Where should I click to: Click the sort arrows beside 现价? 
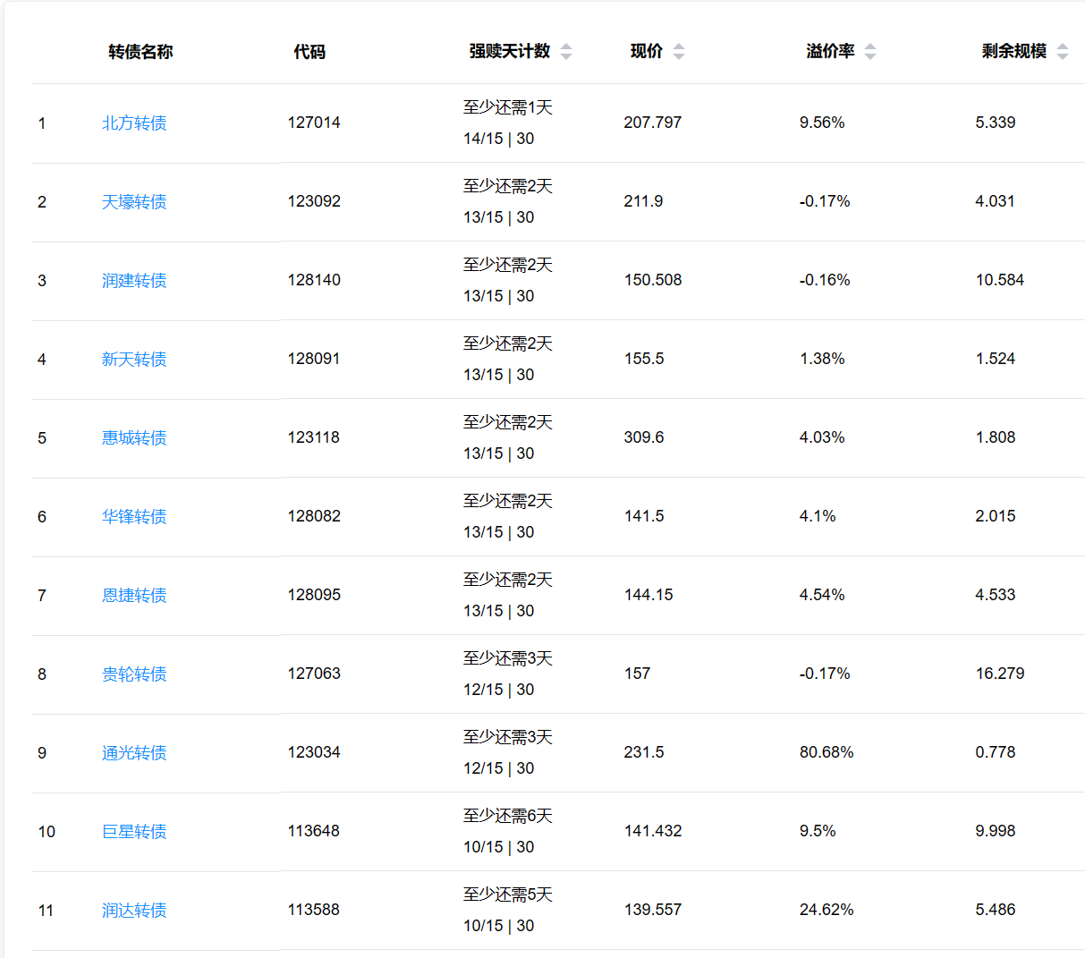(678, 52)
